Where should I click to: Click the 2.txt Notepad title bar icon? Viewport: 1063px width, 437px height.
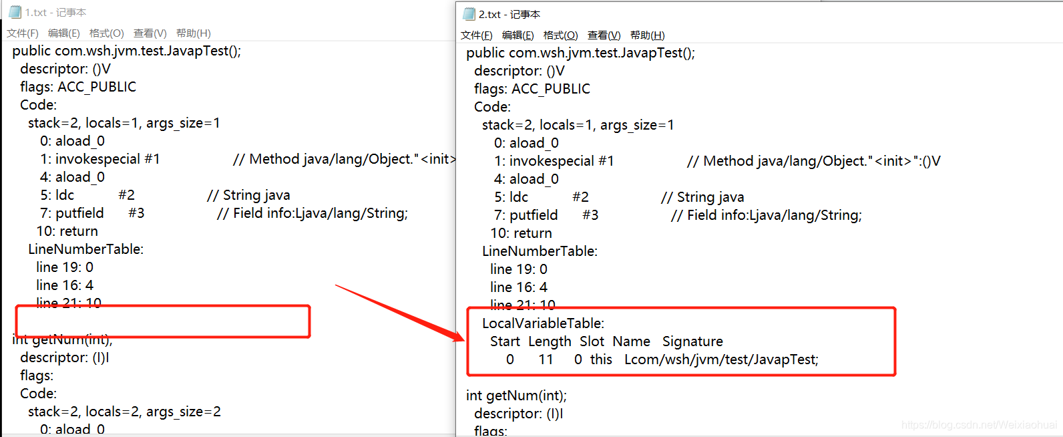tap(469, 14)
